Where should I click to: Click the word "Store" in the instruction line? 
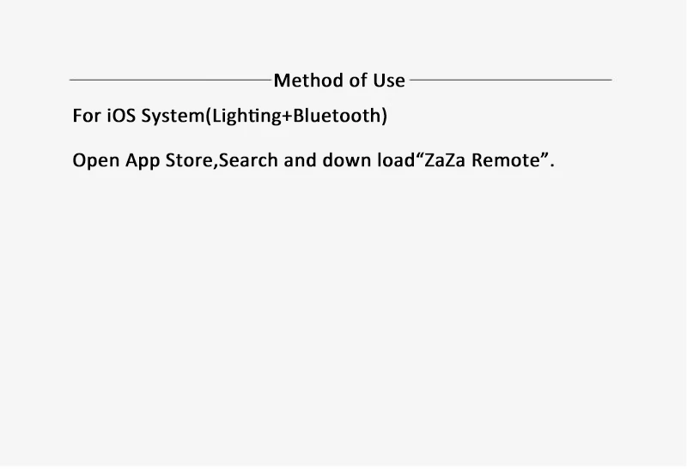(189, 160)
